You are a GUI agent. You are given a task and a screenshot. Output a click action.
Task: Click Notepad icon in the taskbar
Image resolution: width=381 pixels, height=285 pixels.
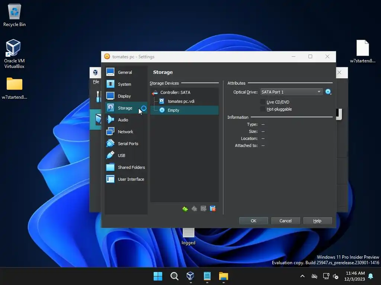207,276
